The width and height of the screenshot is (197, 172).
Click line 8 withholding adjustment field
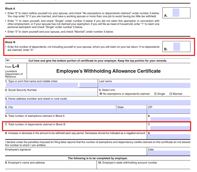pyautogui.click(x=170, y=136)
